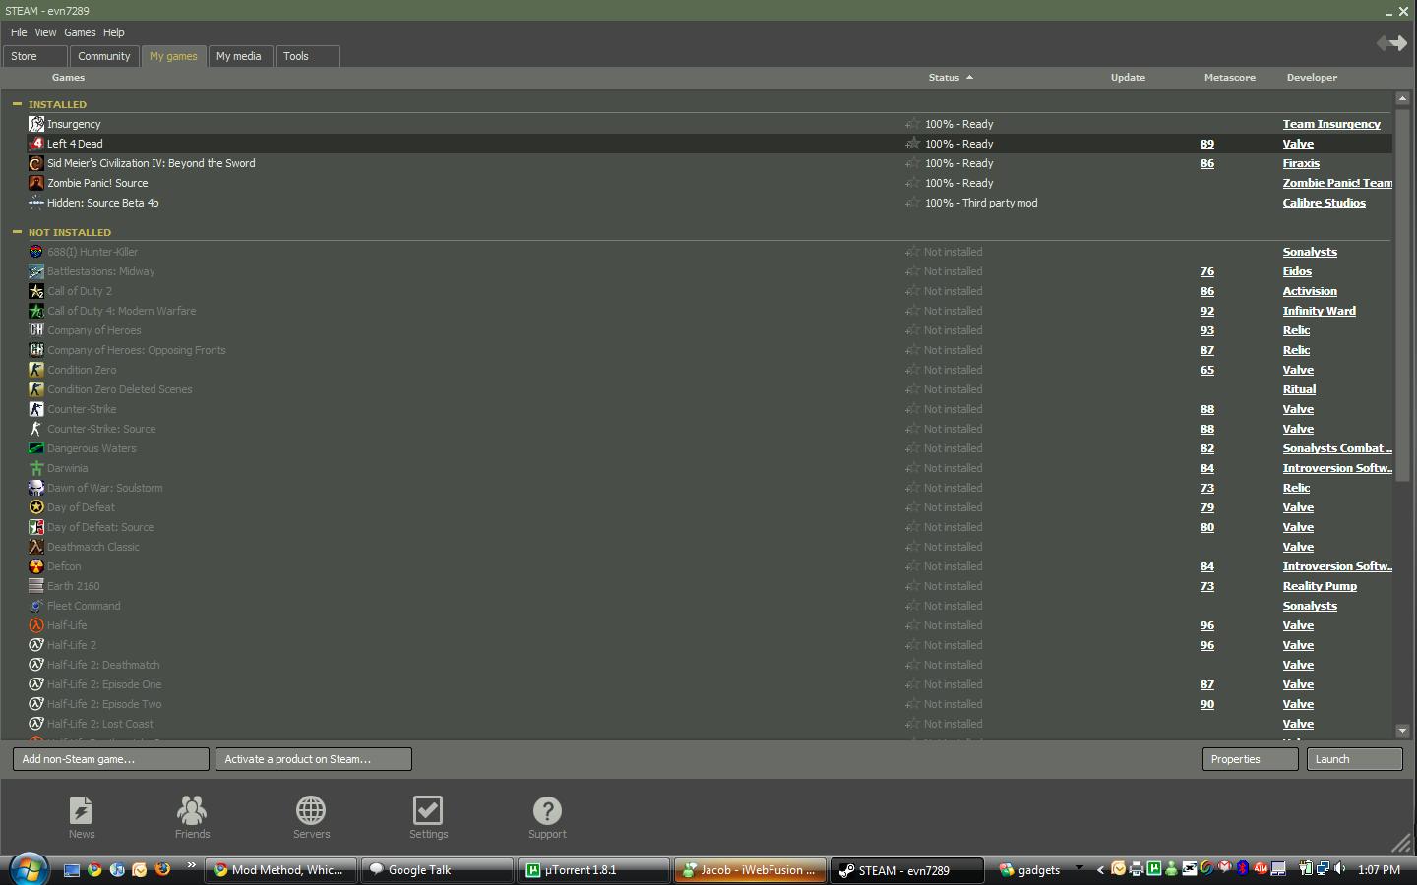The height and width of the screenshot is (885, 1417).
Task: Click the Insurgency game icon
Action: click(x=36, y=124)
